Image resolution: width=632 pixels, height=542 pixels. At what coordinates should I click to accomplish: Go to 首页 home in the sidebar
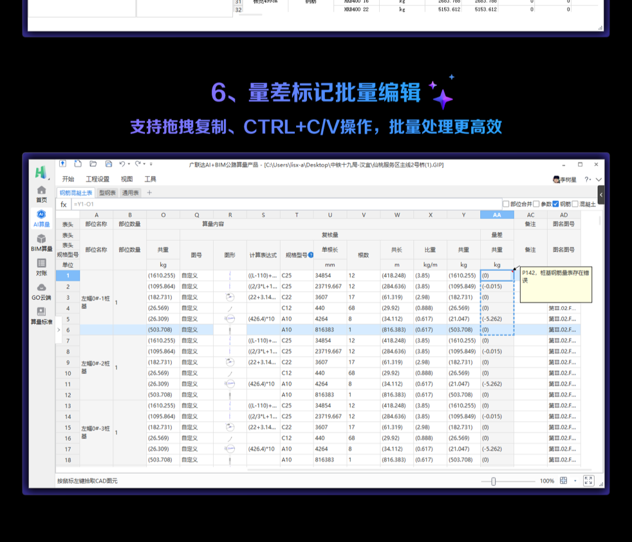(x=42, y=194)
